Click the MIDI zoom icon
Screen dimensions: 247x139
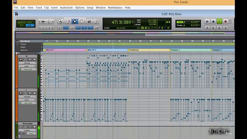[x=49, y=21]
